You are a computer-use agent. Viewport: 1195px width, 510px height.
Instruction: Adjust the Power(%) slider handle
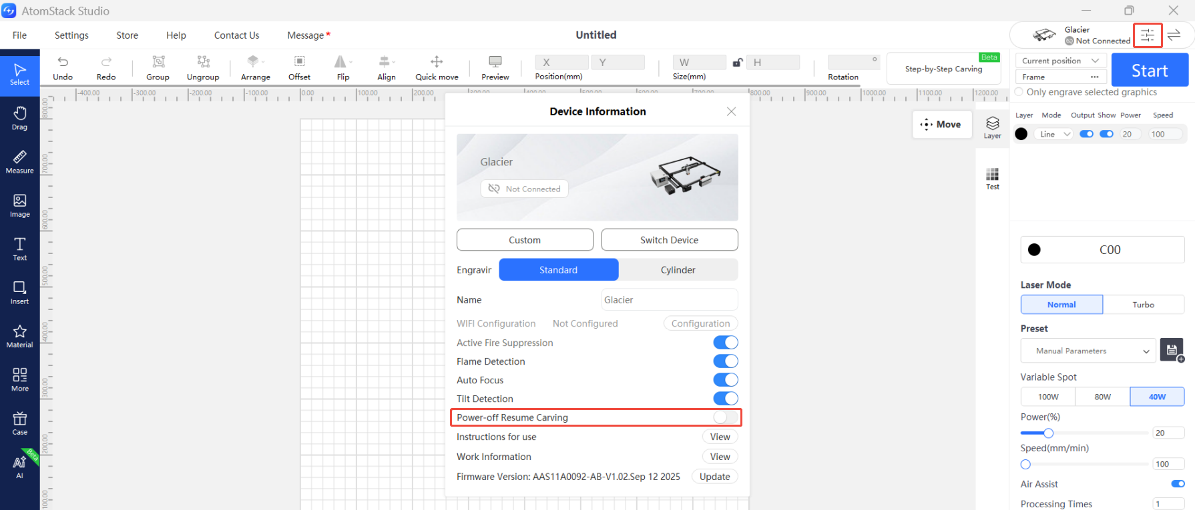1048,433
